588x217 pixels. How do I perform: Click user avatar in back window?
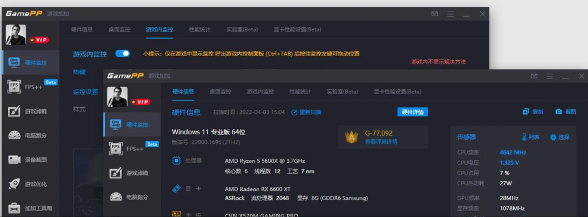pyautogui.click(x=16, y=35)
